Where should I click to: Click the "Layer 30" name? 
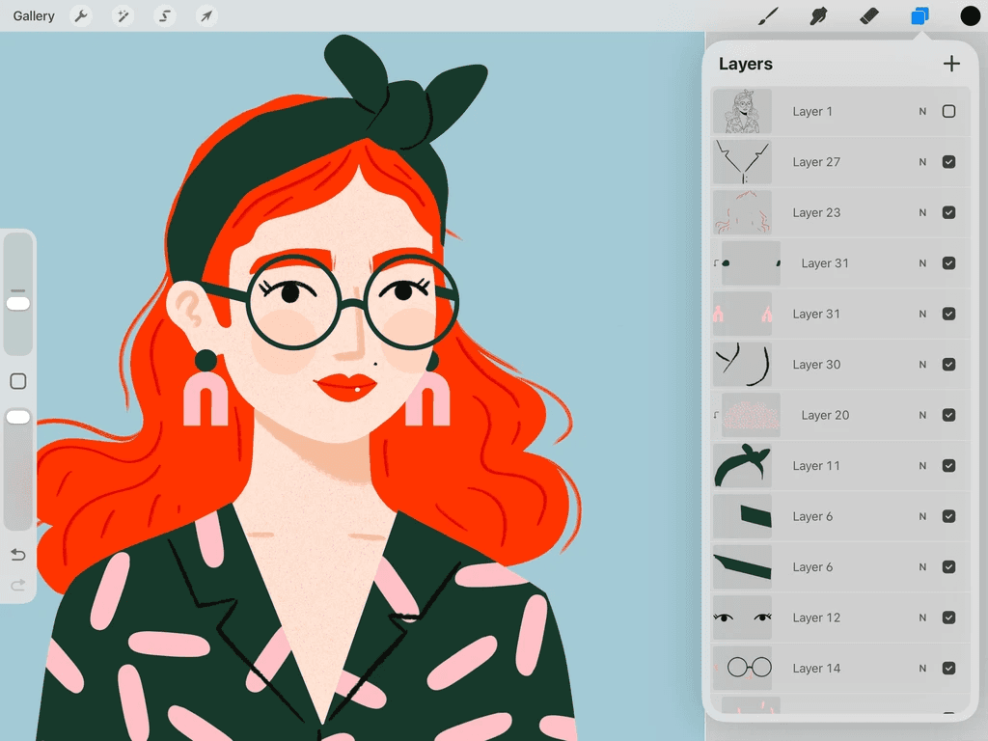point(816,364)
